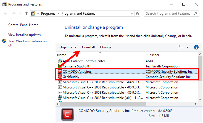Go up one level with the up arrow
Viewport: 203px width, 123px height.
(x=27, y=13)
